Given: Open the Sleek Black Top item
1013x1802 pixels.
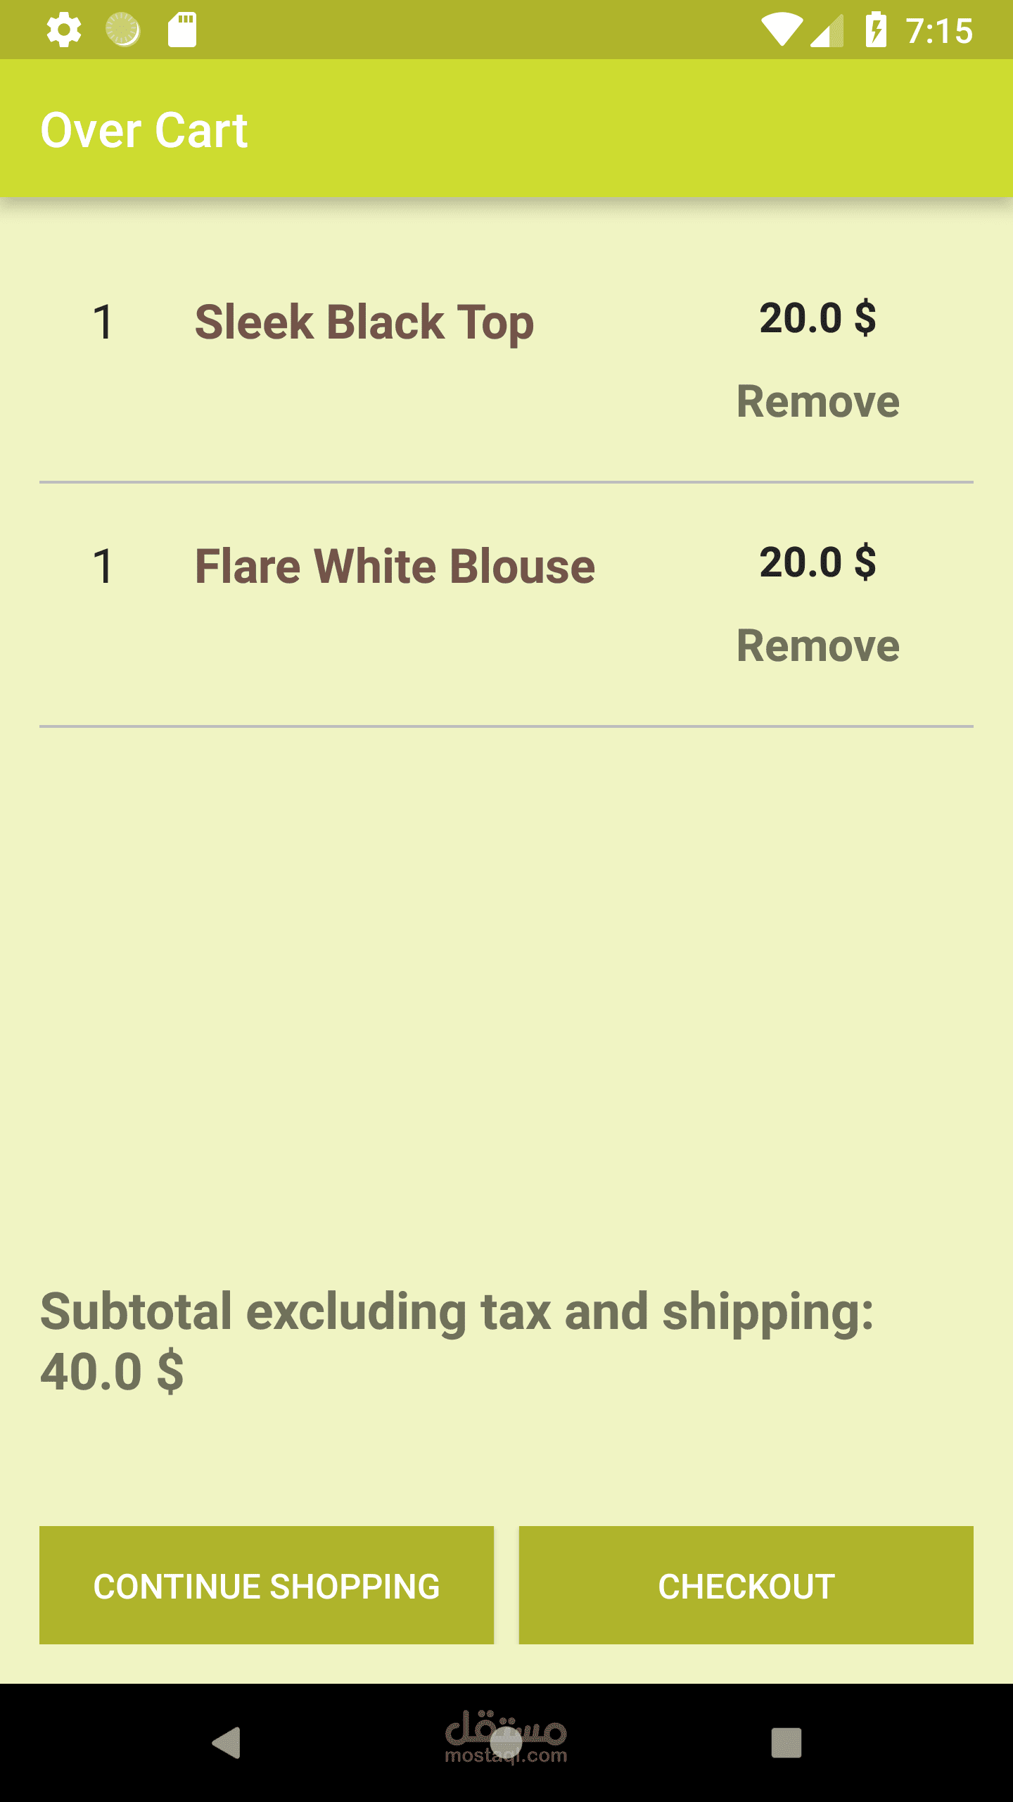Looking at the screenshot, I should coord(364,322).
